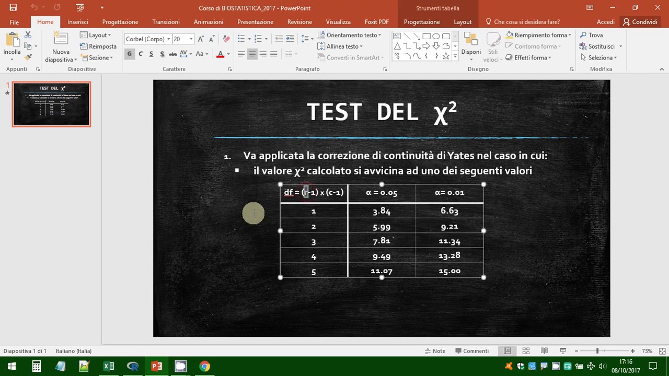Select the star shape in shapes gallery

(x=446, y=55)
